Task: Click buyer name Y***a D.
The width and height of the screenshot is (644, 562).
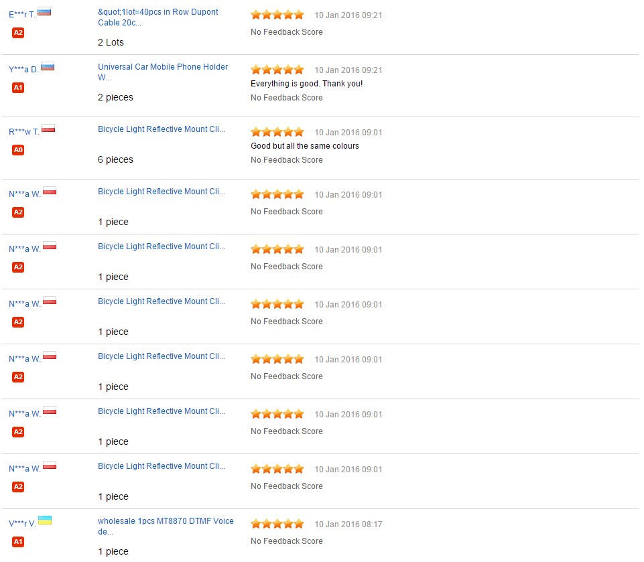Action: pyautogui.click(x=23, y=70)
